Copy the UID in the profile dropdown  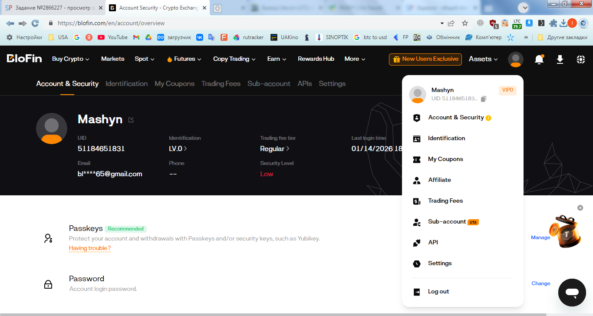[484, 99]
